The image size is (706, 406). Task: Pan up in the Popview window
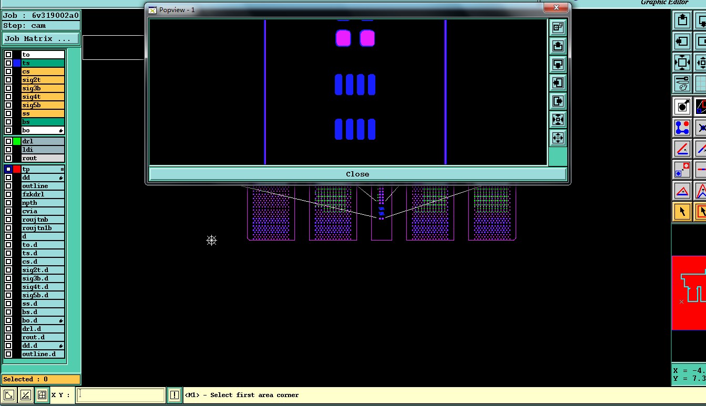coord(558,46)
